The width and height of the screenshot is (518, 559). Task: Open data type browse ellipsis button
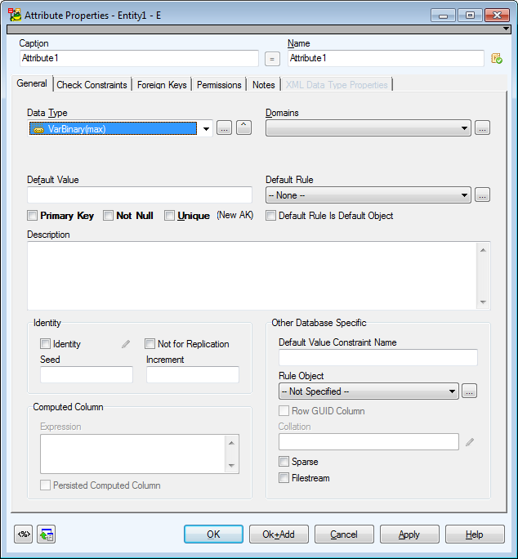224,128
